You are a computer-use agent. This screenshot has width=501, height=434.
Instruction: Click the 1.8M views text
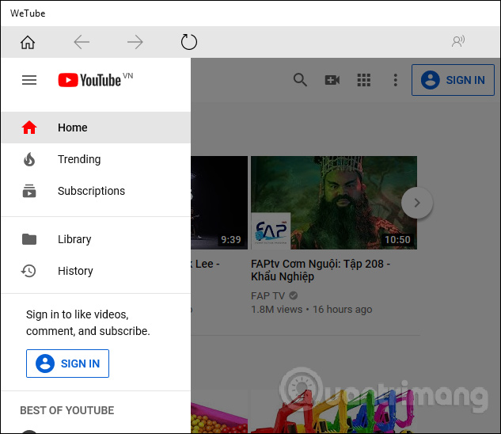pos(276,310)
